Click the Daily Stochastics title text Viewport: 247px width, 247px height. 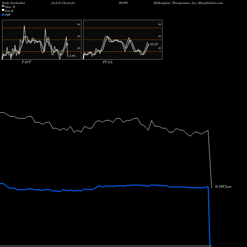13,3
